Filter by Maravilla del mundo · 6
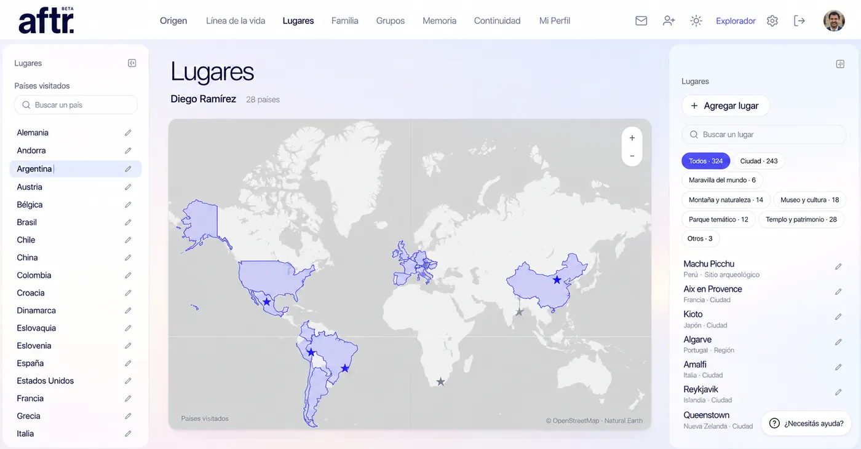 tap(722, 180)
